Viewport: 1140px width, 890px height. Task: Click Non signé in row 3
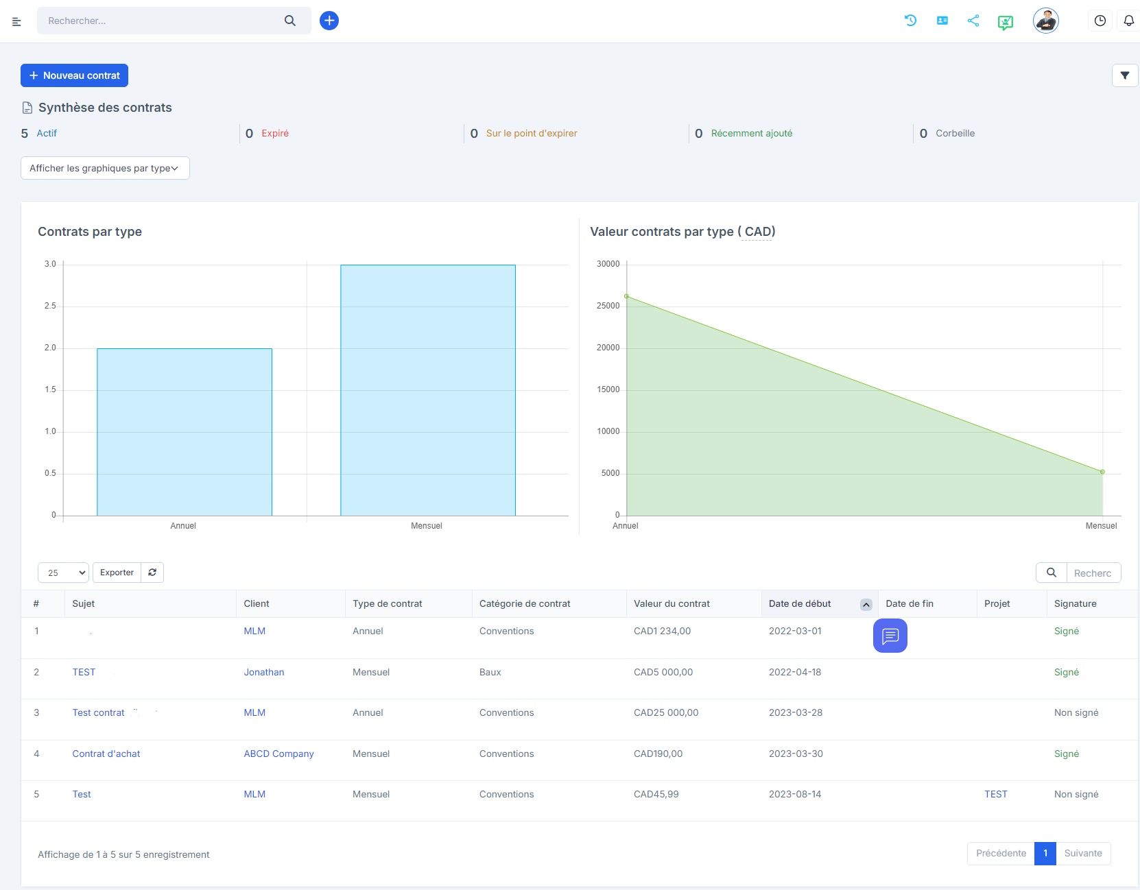(x=1076, y=712)
